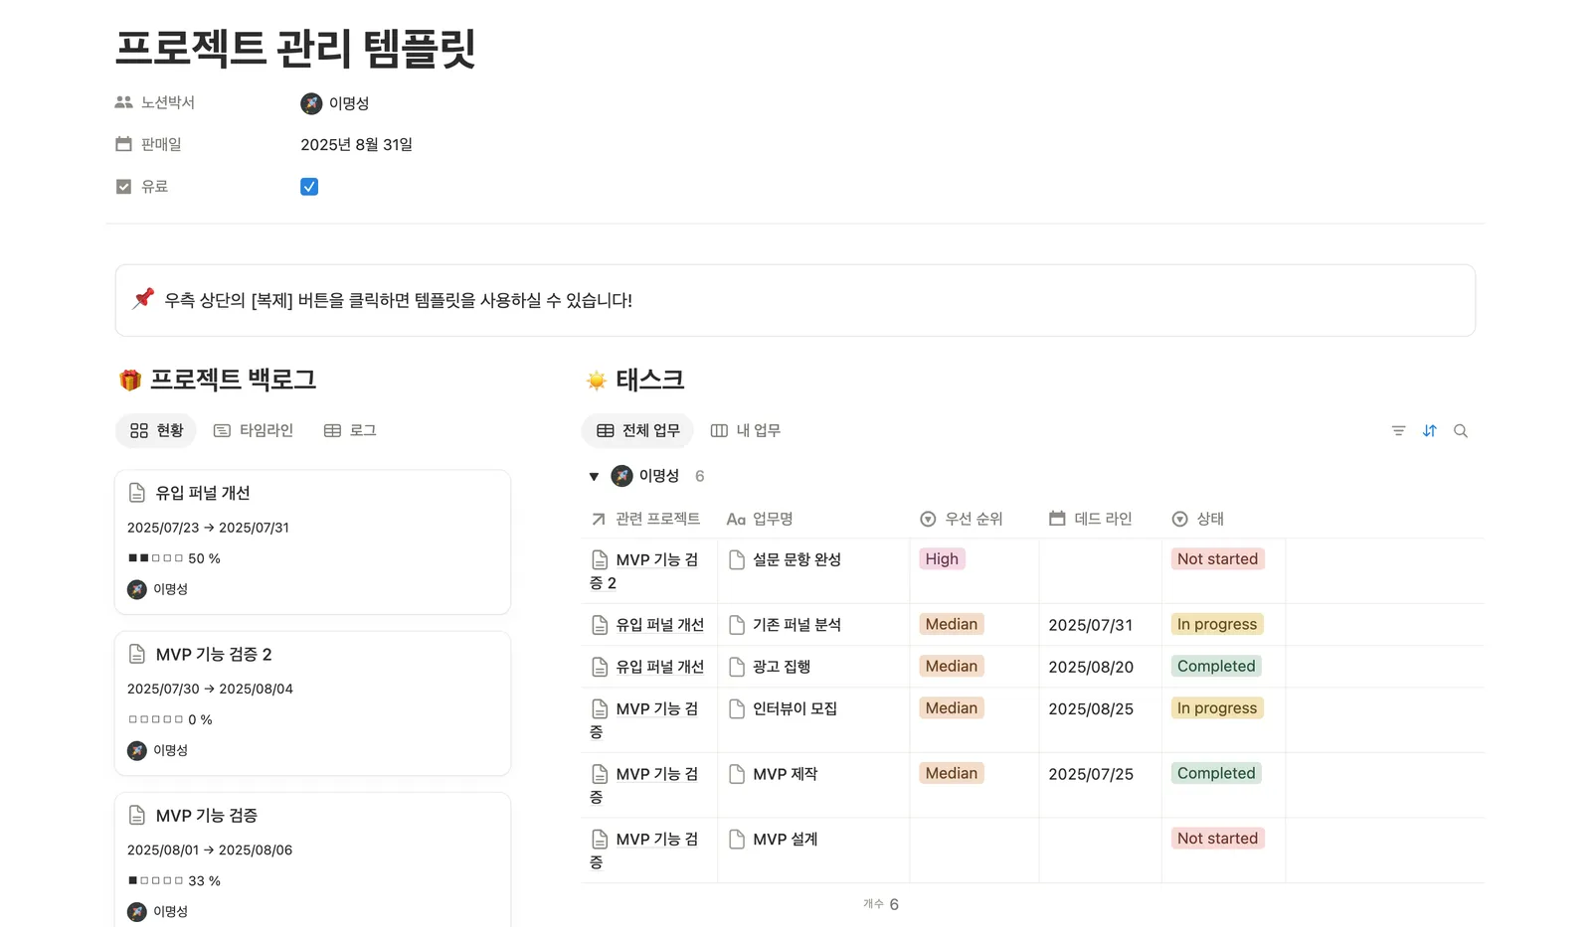Open the High priority tag dropdown
The width and height of the screenshot is (1591, 927).
pyautogui.click(x=942, y=558)
